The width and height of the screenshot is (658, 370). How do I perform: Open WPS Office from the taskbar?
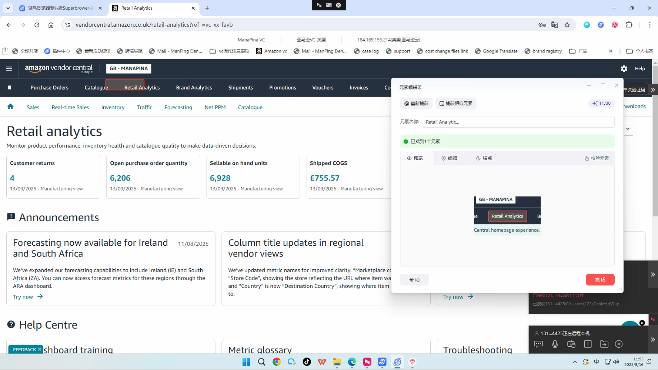point(322,362)
